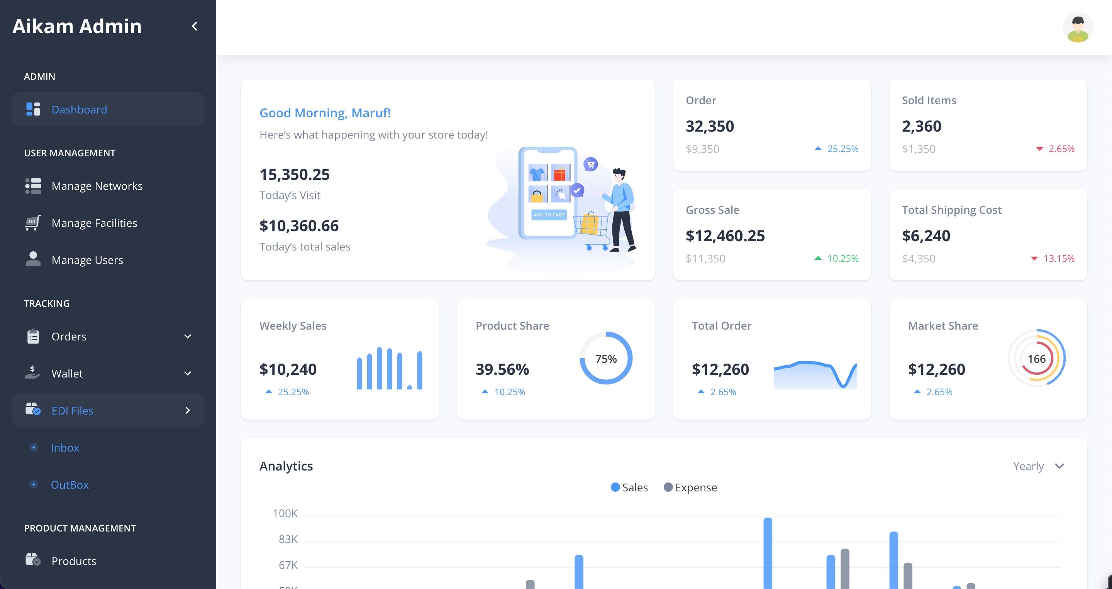Toggle the Sales legend series
The image size is (1112, 589).
[x=629, y=487]
